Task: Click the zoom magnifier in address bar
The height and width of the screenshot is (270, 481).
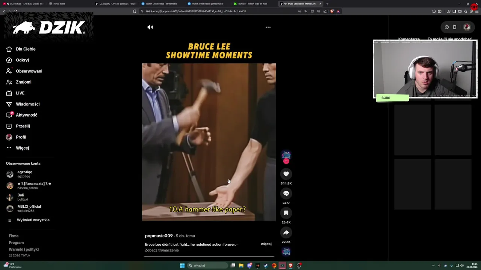Action: (x=319, y=11)
